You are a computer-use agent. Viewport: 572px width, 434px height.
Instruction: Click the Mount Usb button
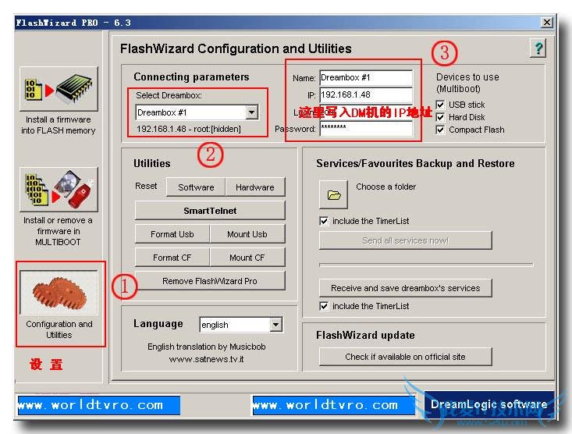click(247, 234)
